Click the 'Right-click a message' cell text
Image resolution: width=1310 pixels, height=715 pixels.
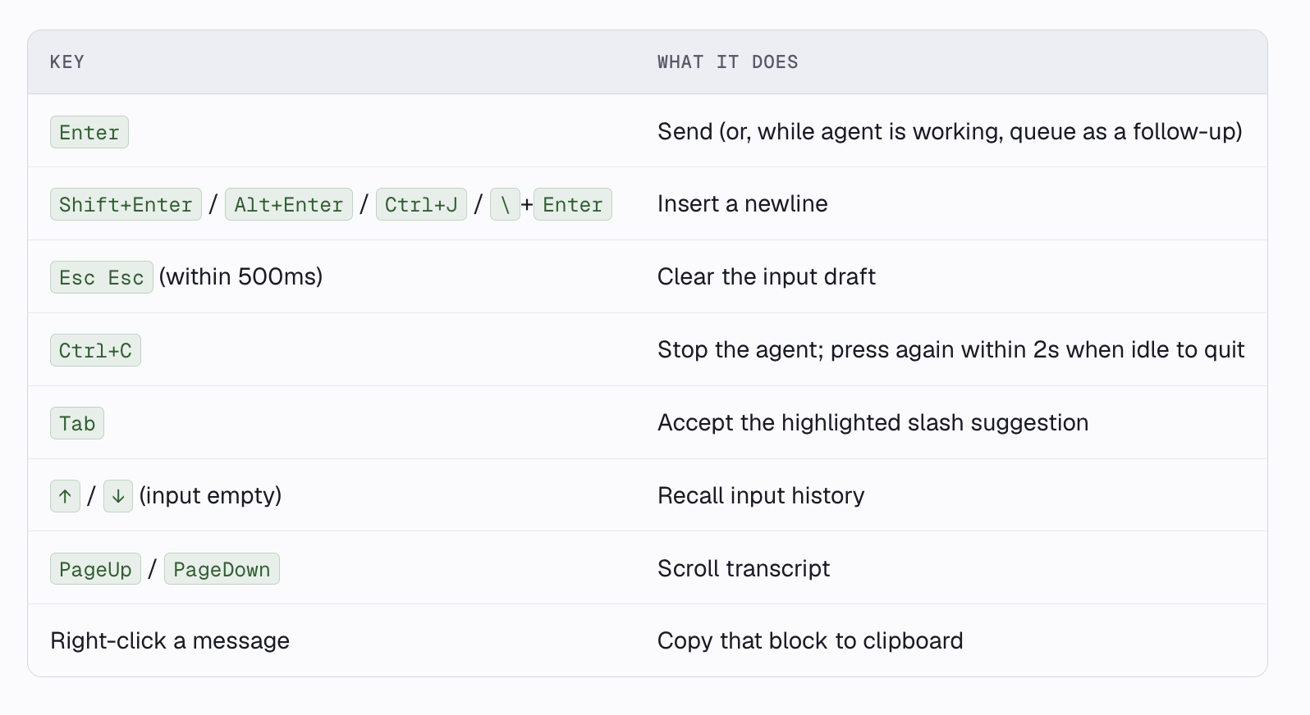click(x=170, y=640)
